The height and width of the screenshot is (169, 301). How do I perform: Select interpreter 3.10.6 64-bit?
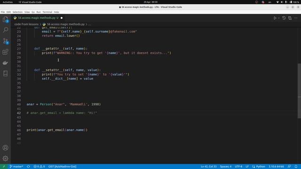[x=276, y=167]
